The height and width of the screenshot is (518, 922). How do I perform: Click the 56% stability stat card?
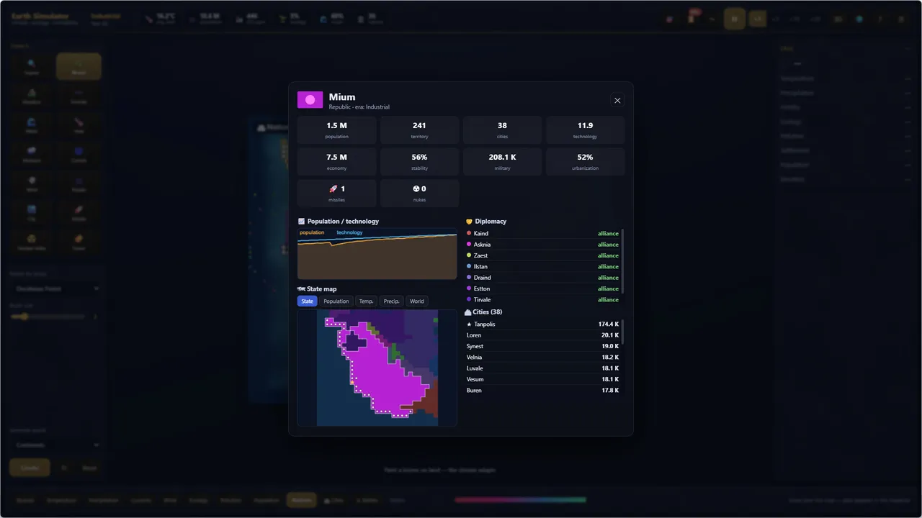(x=419, y=162)
